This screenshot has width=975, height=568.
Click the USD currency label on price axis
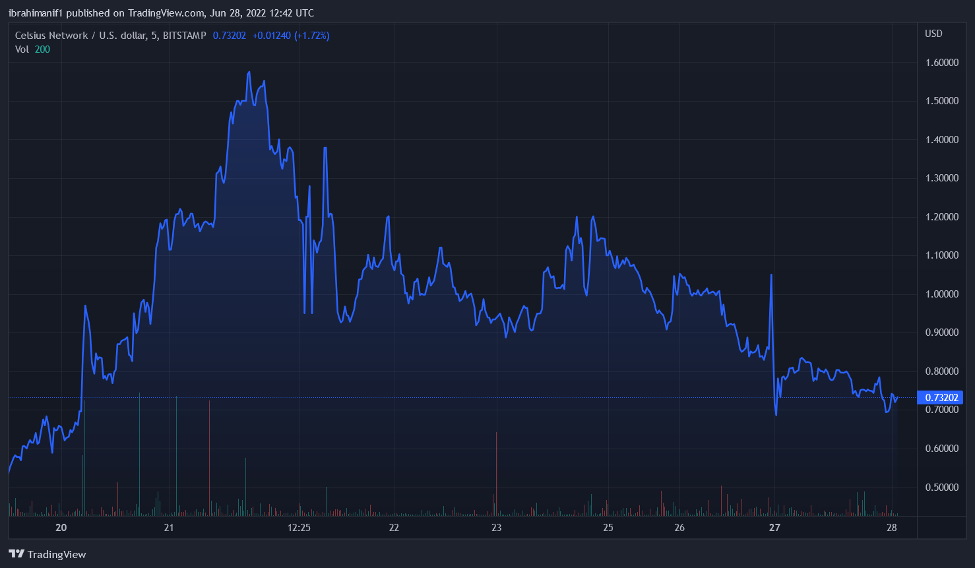(933, 34)
